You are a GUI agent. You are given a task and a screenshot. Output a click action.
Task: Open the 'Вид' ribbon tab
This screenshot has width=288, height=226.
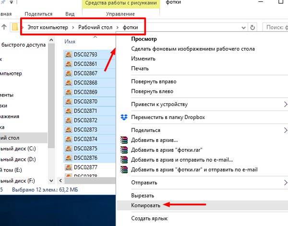pyautogui.click(x=70, y=15)
